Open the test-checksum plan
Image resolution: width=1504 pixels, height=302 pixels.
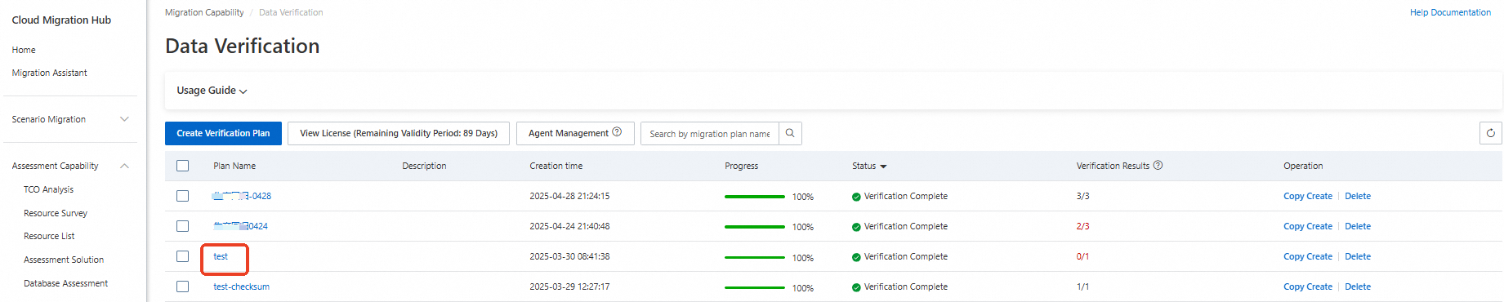coord(241,286)
